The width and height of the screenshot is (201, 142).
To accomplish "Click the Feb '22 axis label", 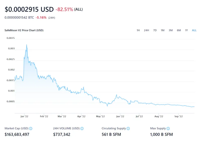I will click(x=44, y=116).
